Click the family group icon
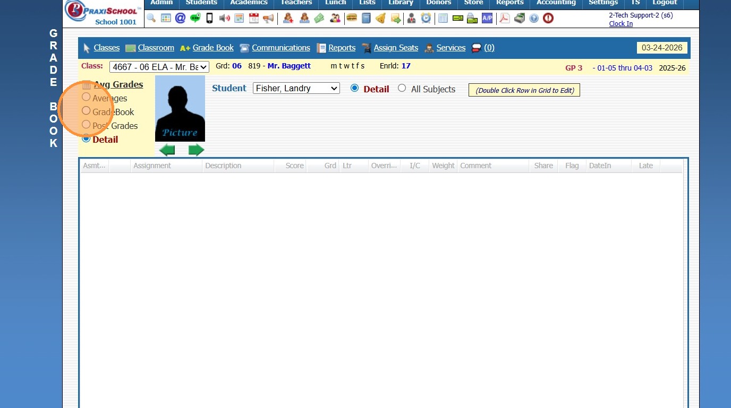Screen dimensions: 731x408 pyautogui.click(x=335, y=18)
